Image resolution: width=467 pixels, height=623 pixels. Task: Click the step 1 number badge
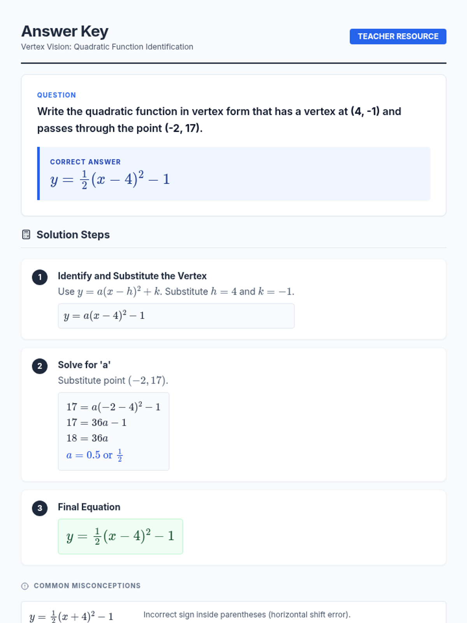[40, 277]
